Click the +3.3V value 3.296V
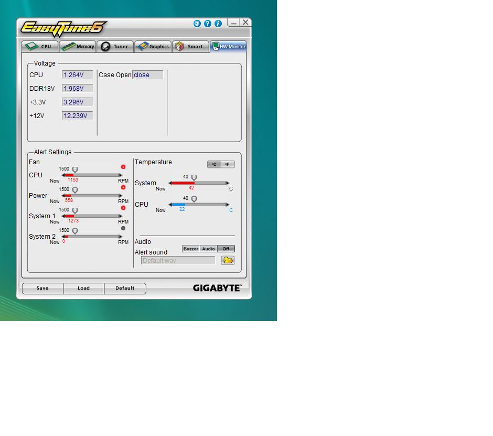Image resolution: width=493 pixels, height=436 pixels. click(x=77, y=102)
